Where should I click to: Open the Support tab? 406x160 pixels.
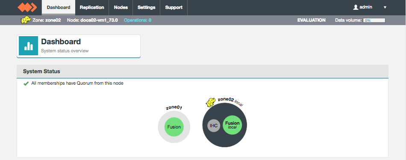click(x=174, y=8)
